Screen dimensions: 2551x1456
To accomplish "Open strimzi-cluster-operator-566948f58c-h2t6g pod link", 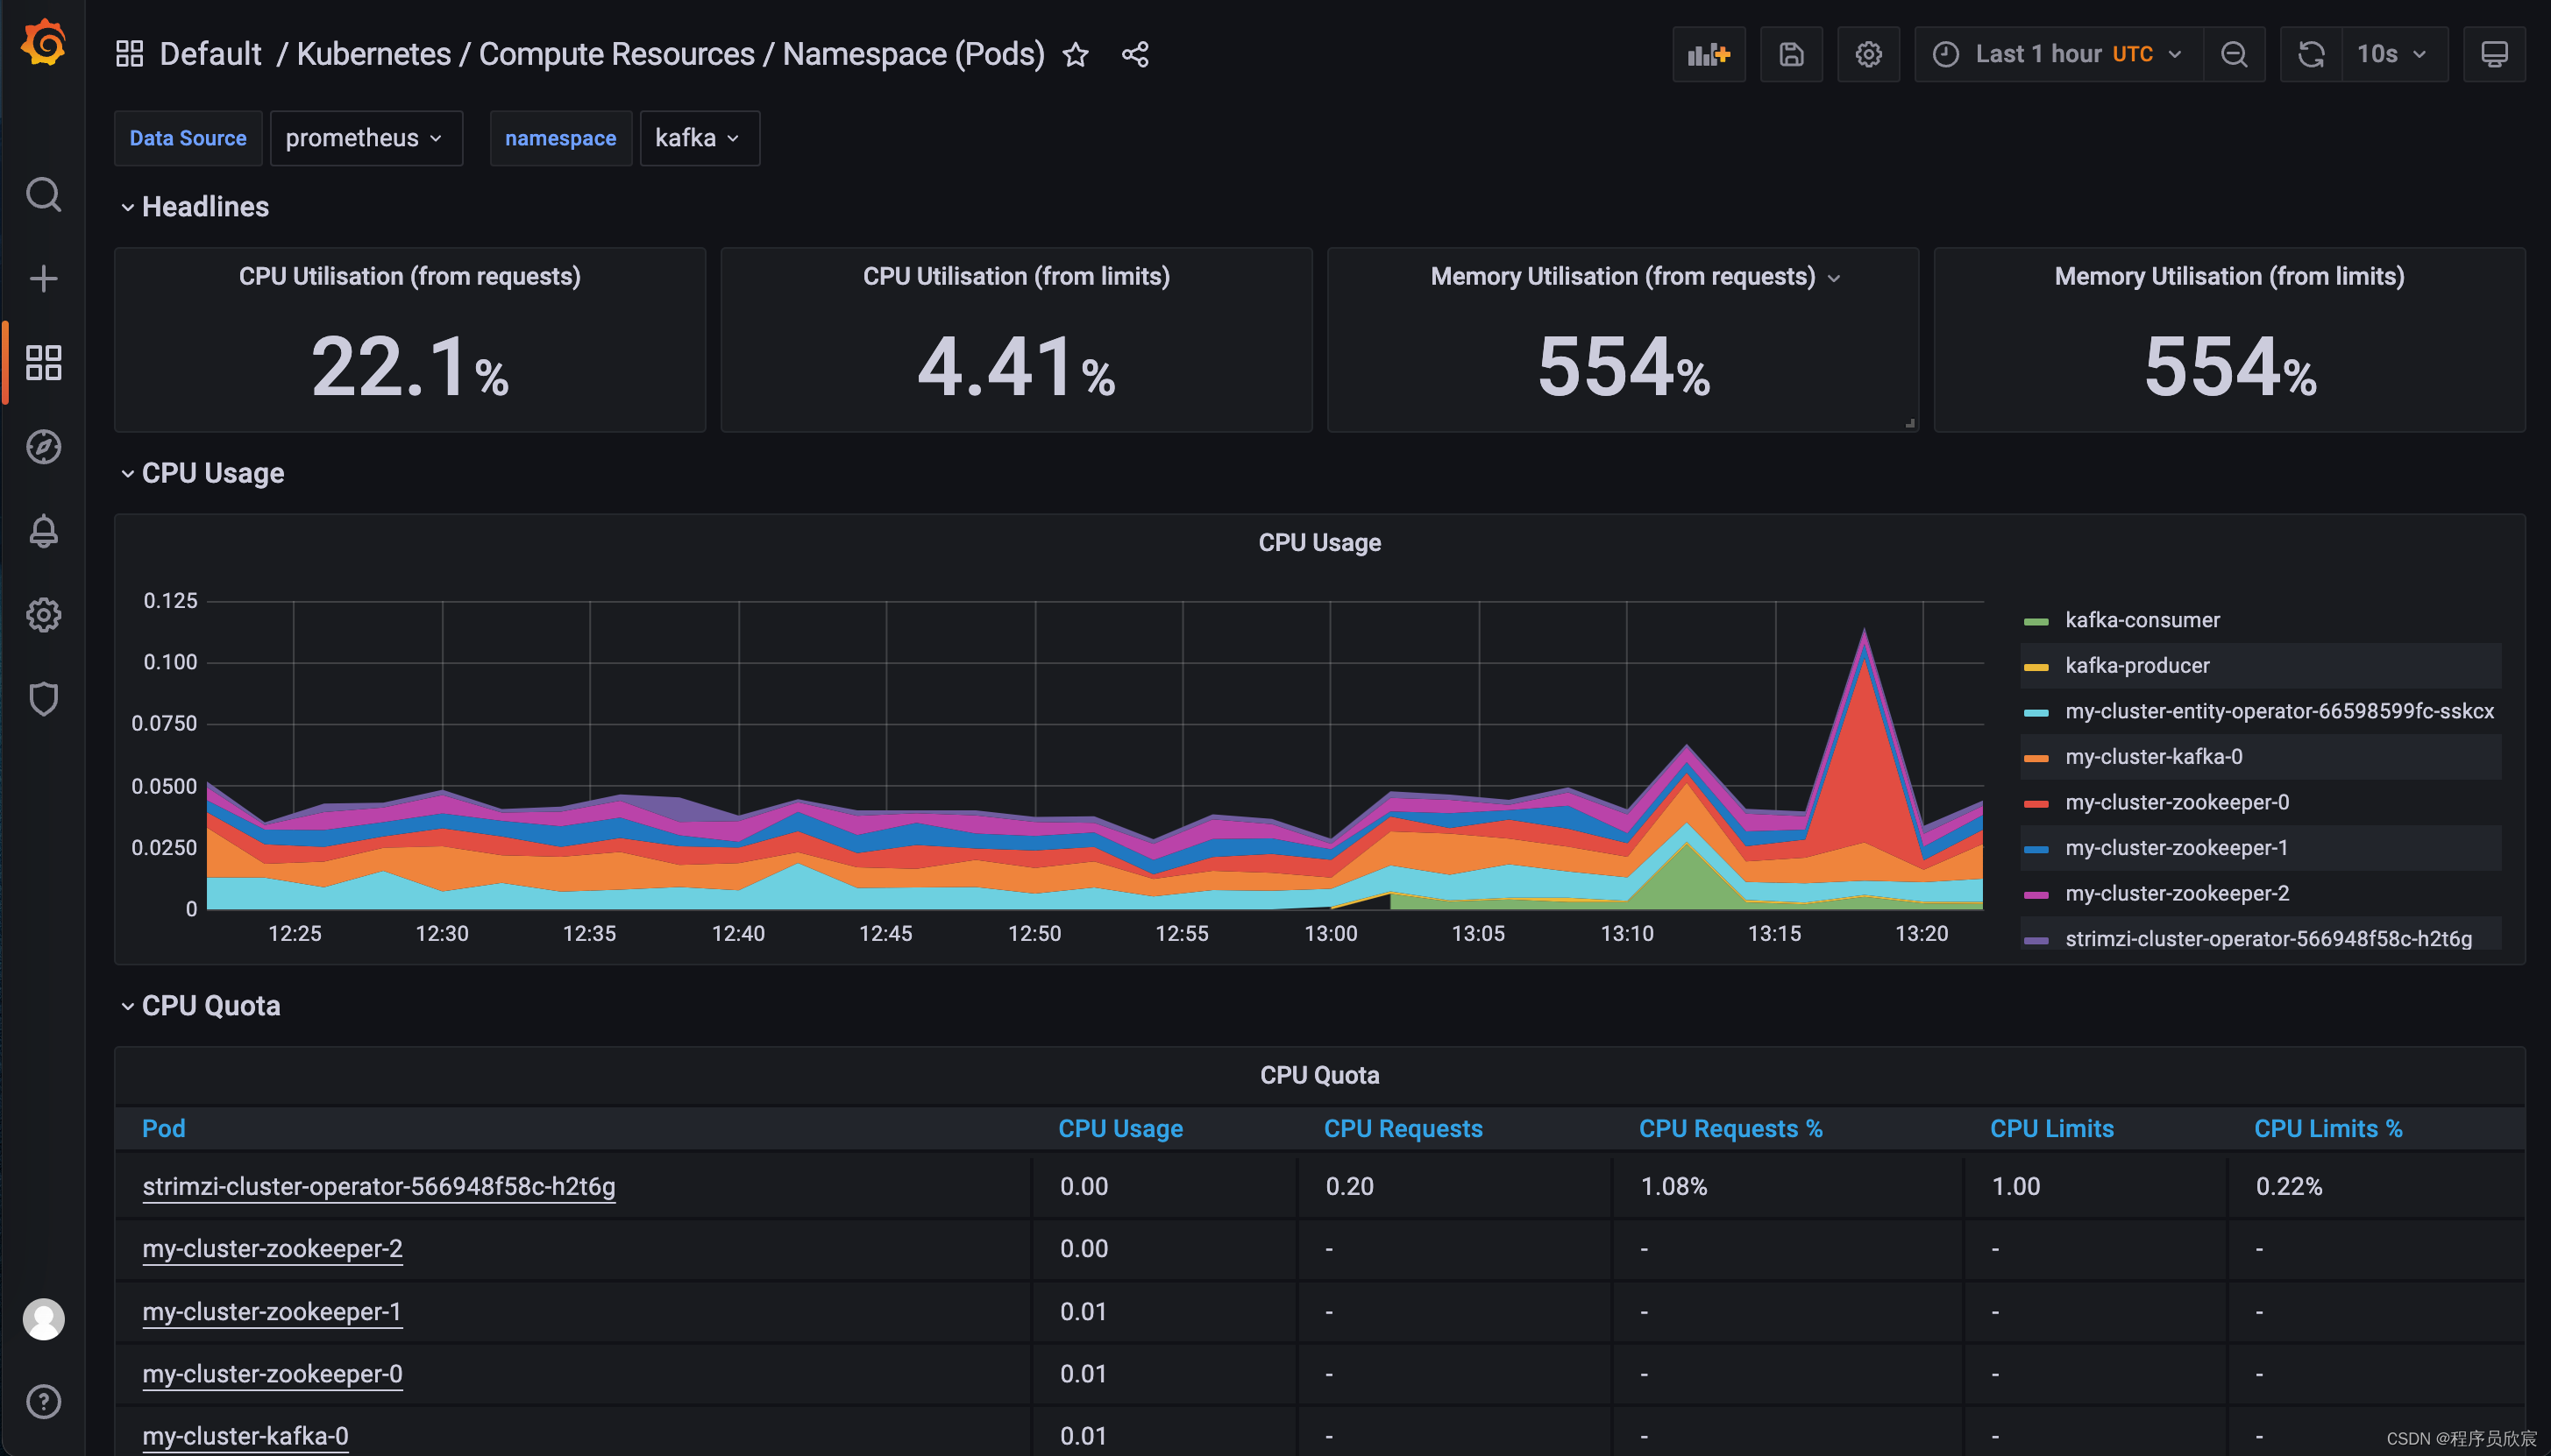I will (x=378, y=1187).
